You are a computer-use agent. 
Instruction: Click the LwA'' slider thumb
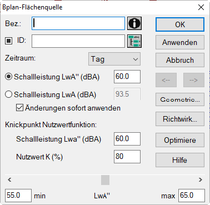click(105, 180)
